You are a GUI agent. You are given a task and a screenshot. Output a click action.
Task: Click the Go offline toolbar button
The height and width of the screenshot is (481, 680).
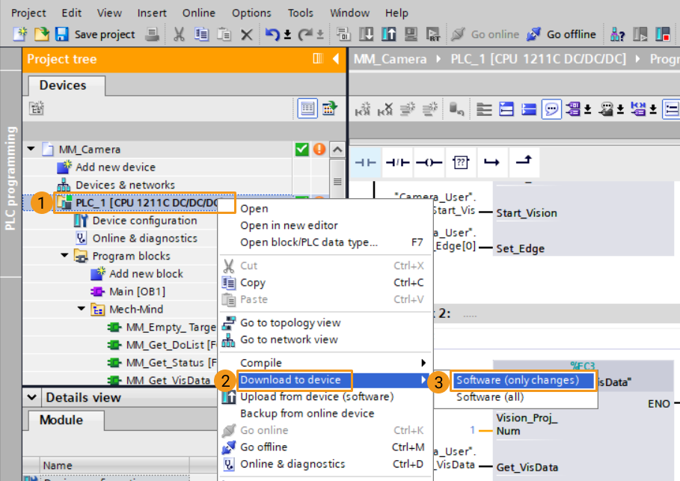coord(562,34)
